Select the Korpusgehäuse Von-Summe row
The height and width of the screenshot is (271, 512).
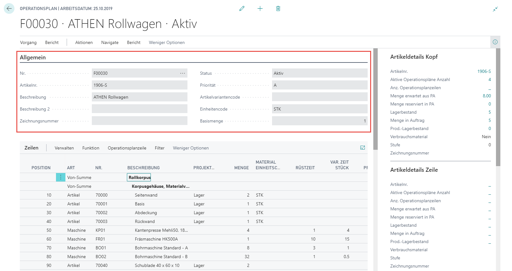[193, 186]
